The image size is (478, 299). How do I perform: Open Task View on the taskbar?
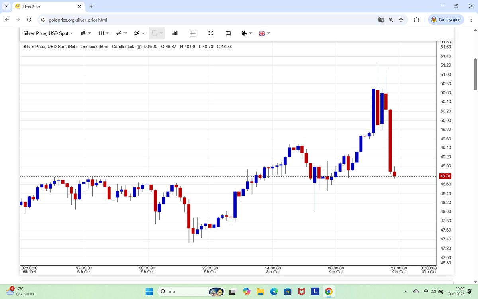(232, 292)
